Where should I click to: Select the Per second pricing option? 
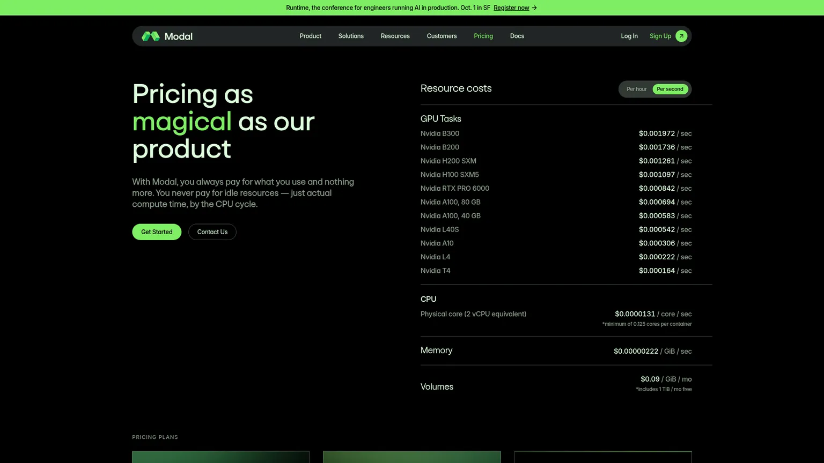670,89
